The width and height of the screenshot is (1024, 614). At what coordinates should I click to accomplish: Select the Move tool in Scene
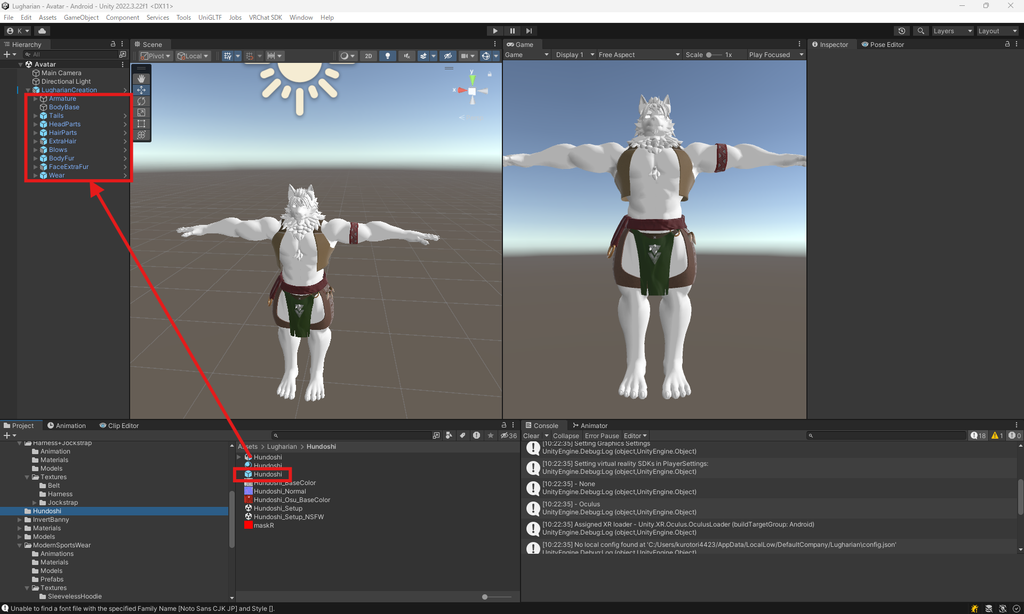click(141, 90)
